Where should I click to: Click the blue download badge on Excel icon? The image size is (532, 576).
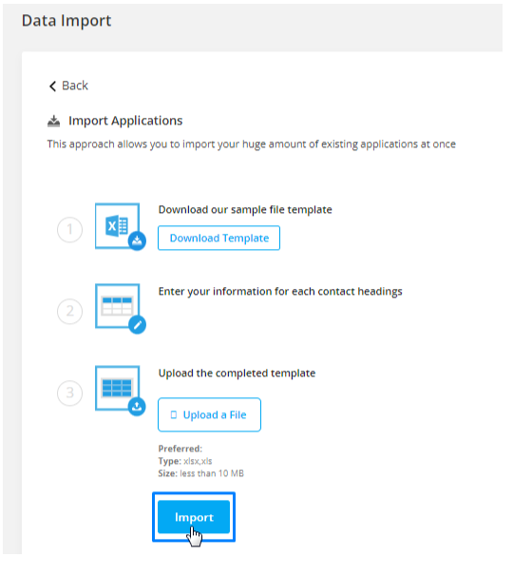pos(137,241)
